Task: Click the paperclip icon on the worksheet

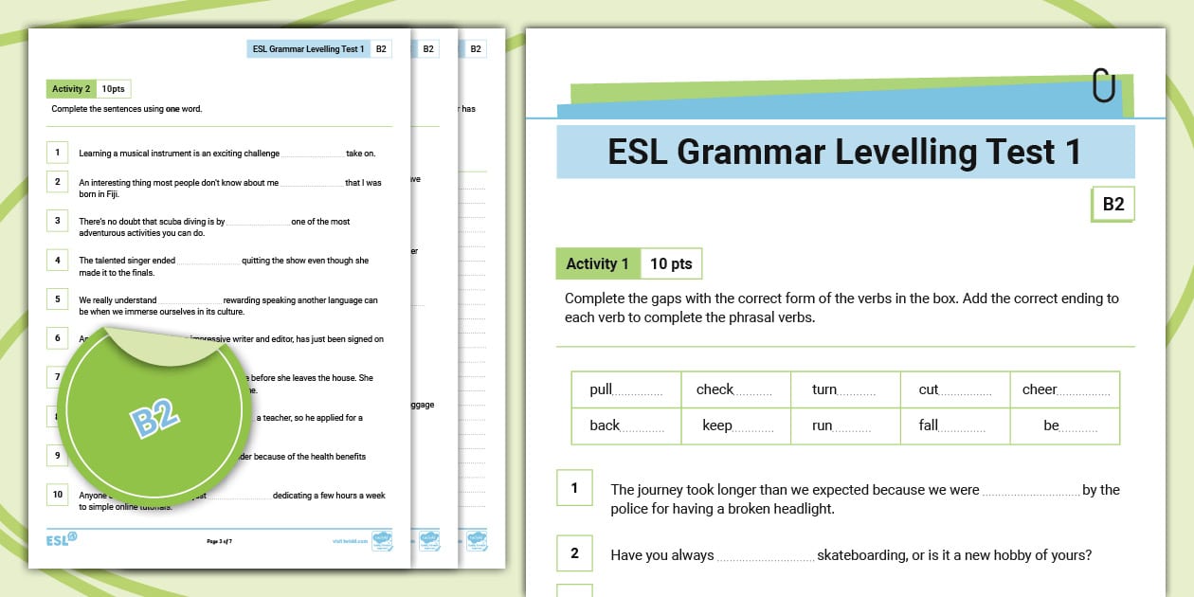Action: click(x=1103, y=85)
